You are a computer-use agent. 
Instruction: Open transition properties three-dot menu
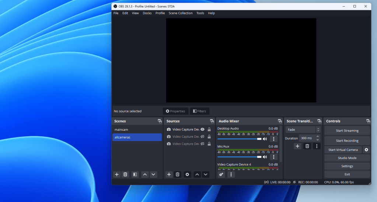click(317, 146)
